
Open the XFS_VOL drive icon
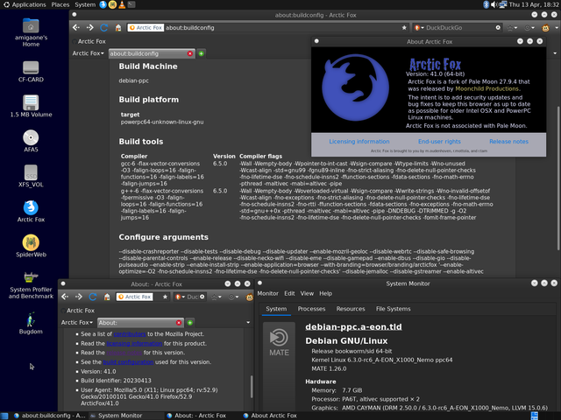[x=31, y=176]
